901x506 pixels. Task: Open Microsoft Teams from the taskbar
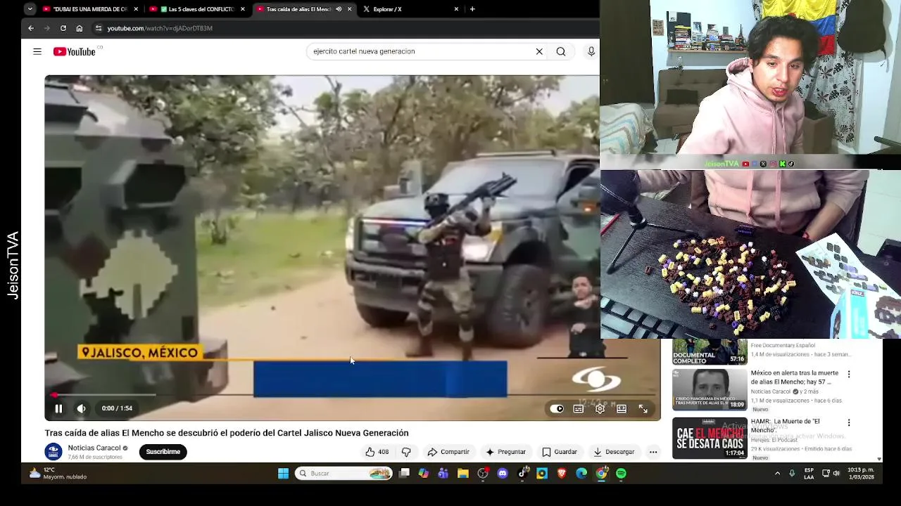pyautogui.click(x=443, y=474)
